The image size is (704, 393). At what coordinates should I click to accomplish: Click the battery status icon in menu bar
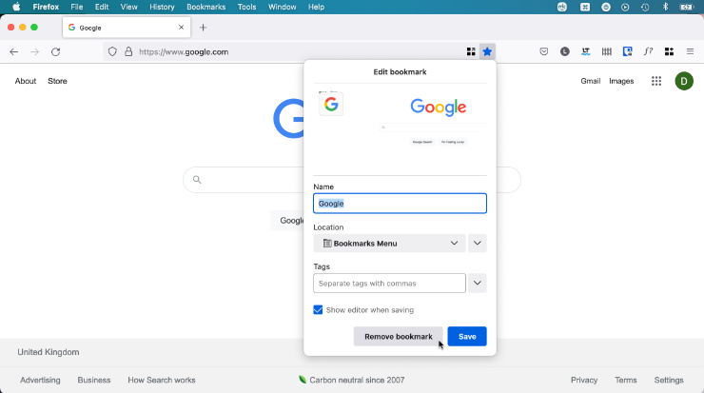[687, 7]
